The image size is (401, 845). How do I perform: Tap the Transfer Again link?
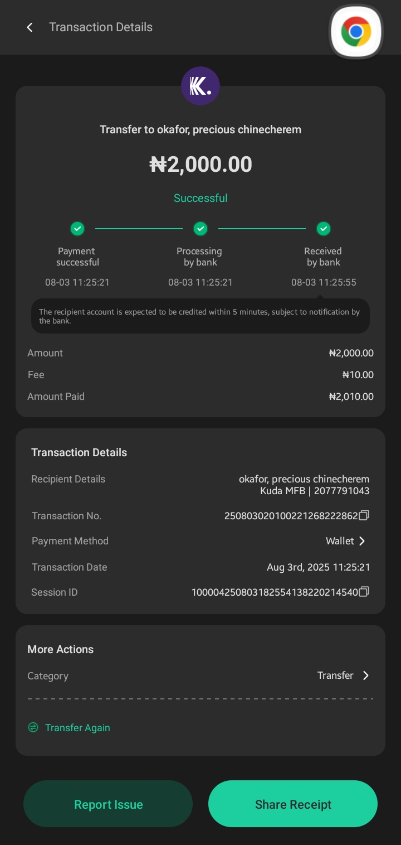point(77,728)
